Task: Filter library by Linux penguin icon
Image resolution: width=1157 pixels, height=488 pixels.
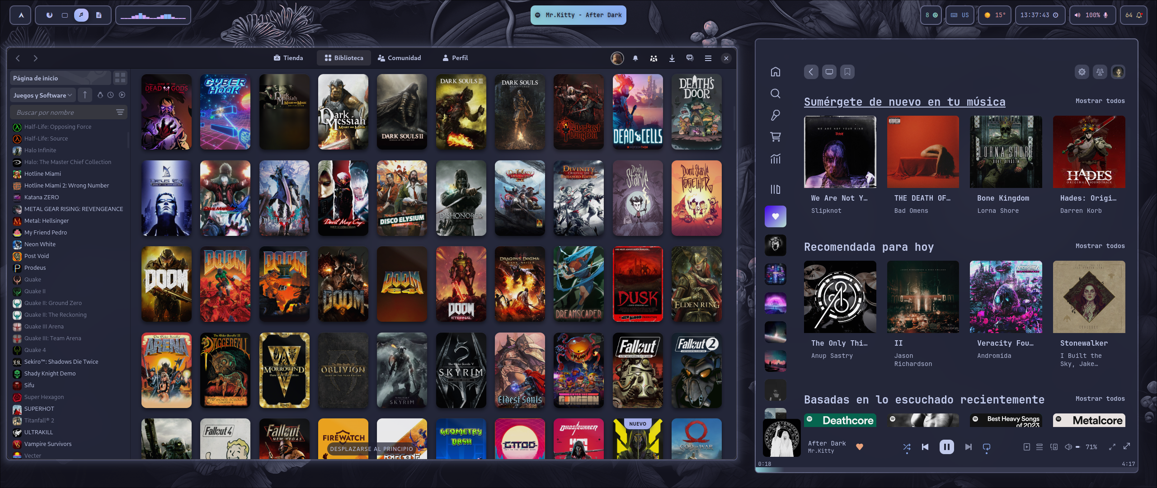Action: pos(100,95)
